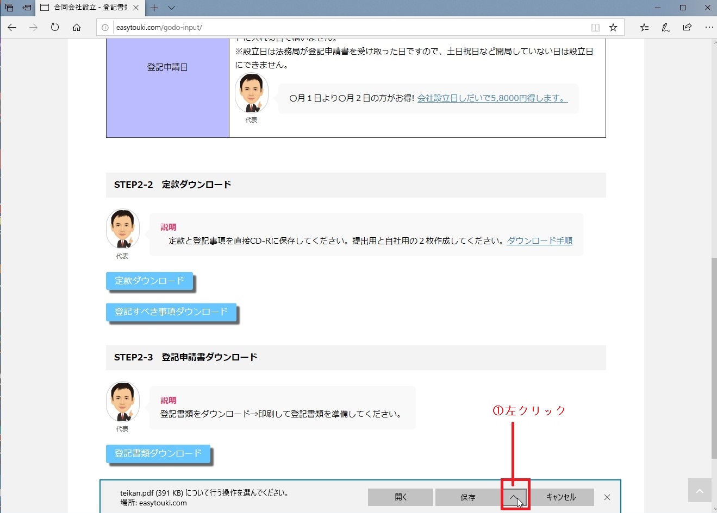Click 登記すべき事項ダウンロード button
Viewport: 717px width, 513px height.
[x=171, y=312]
